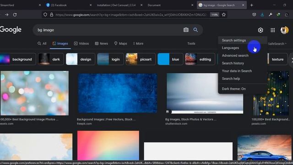Go to the Maps results tab
The width and height of the screenshot is (293, 165).
120,44
